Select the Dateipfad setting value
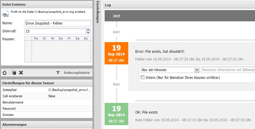This screenshot has width=255, height=129. (x=69, y=90)
